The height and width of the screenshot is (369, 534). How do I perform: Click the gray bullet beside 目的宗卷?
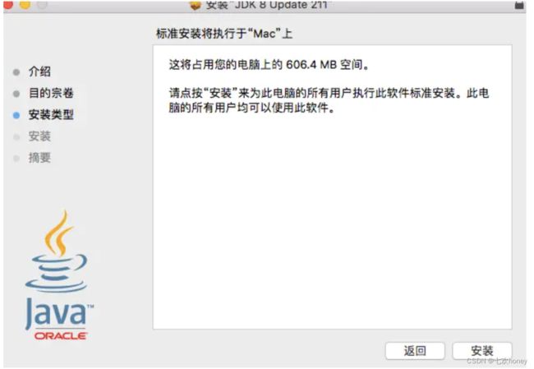coord(16,94)
